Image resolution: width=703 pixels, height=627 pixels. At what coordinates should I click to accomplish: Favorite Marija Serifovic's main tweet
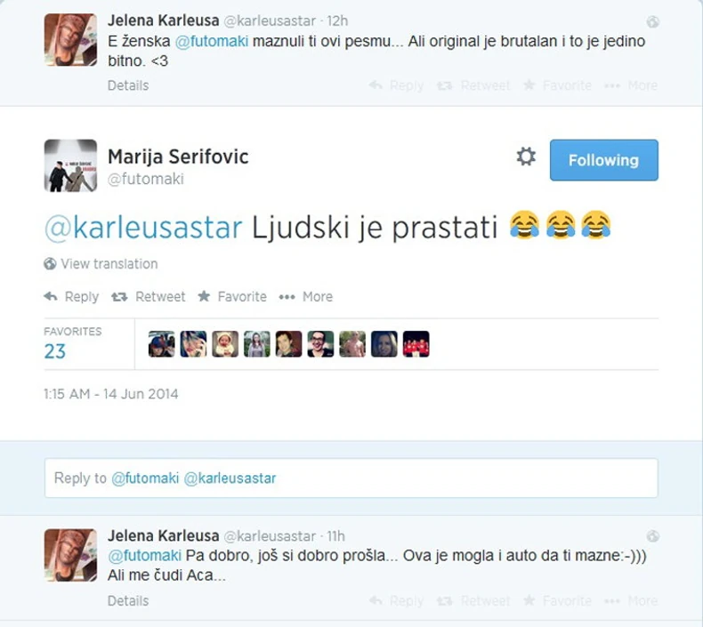232,297
